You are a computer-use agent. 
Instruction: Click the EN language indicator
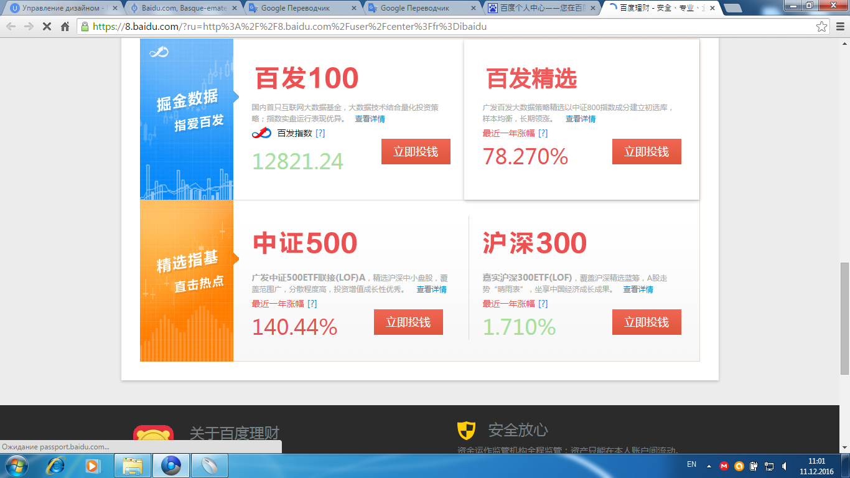pyautogui.click(x=691, y=464)
